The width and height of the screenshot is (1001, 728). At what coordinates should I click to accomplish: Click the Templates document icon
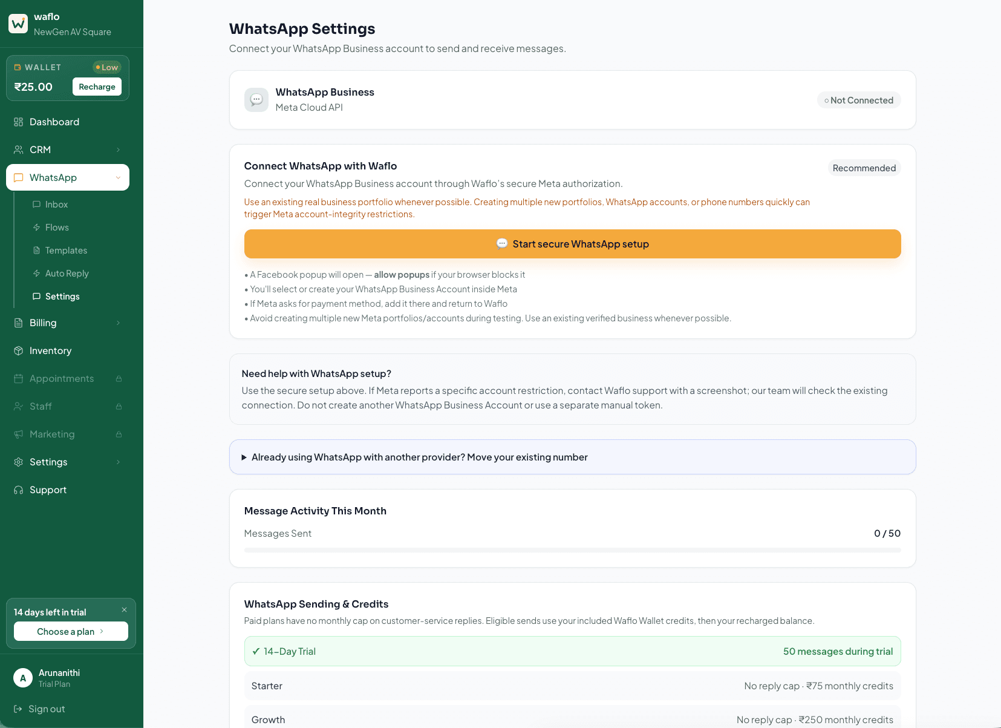[36, 251]
